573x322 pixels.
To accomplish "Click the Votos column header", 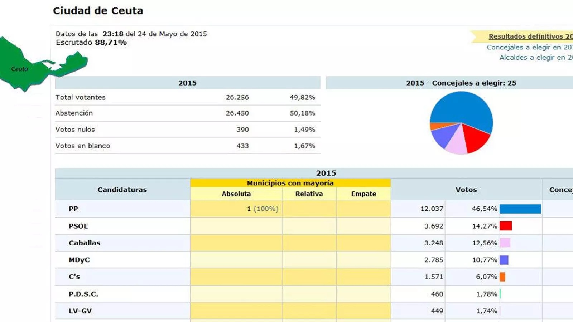I will coord(466,190).
